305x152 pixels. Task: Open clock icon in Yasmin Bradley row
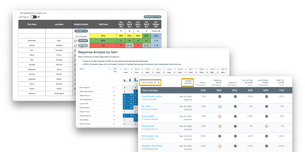tap(75, 46)
